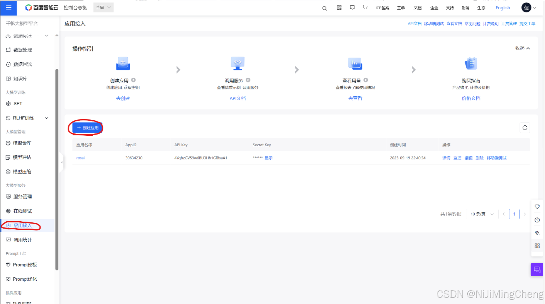Expand the 数据标注 sidebar group chevron
The image size is (545, 304).
click(x=46, y=36)
